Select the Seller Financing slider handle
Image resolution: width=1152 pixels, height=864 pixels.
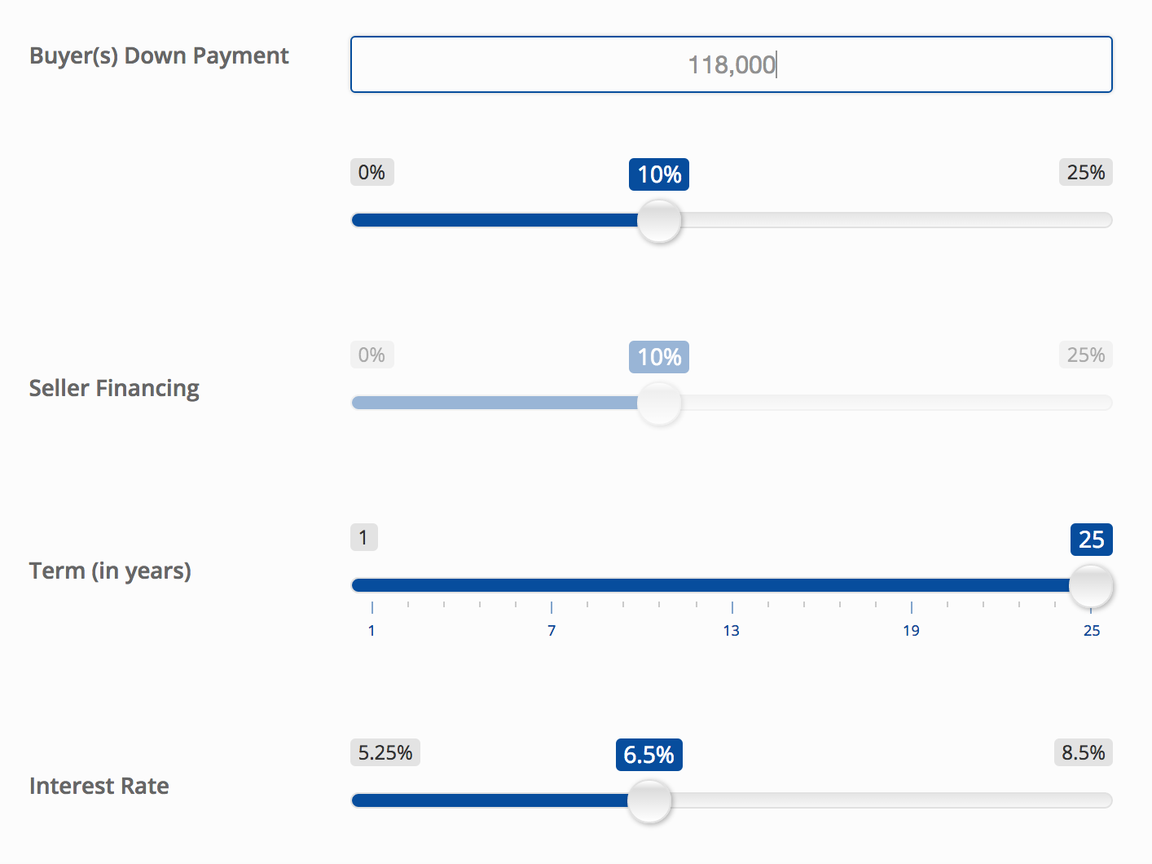click(658, 403)
